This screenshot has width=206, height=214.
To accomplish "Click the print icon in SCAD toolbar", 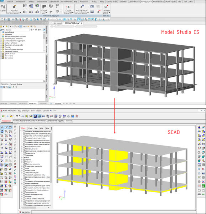I will pyautogui.click(x=22, y=116).
